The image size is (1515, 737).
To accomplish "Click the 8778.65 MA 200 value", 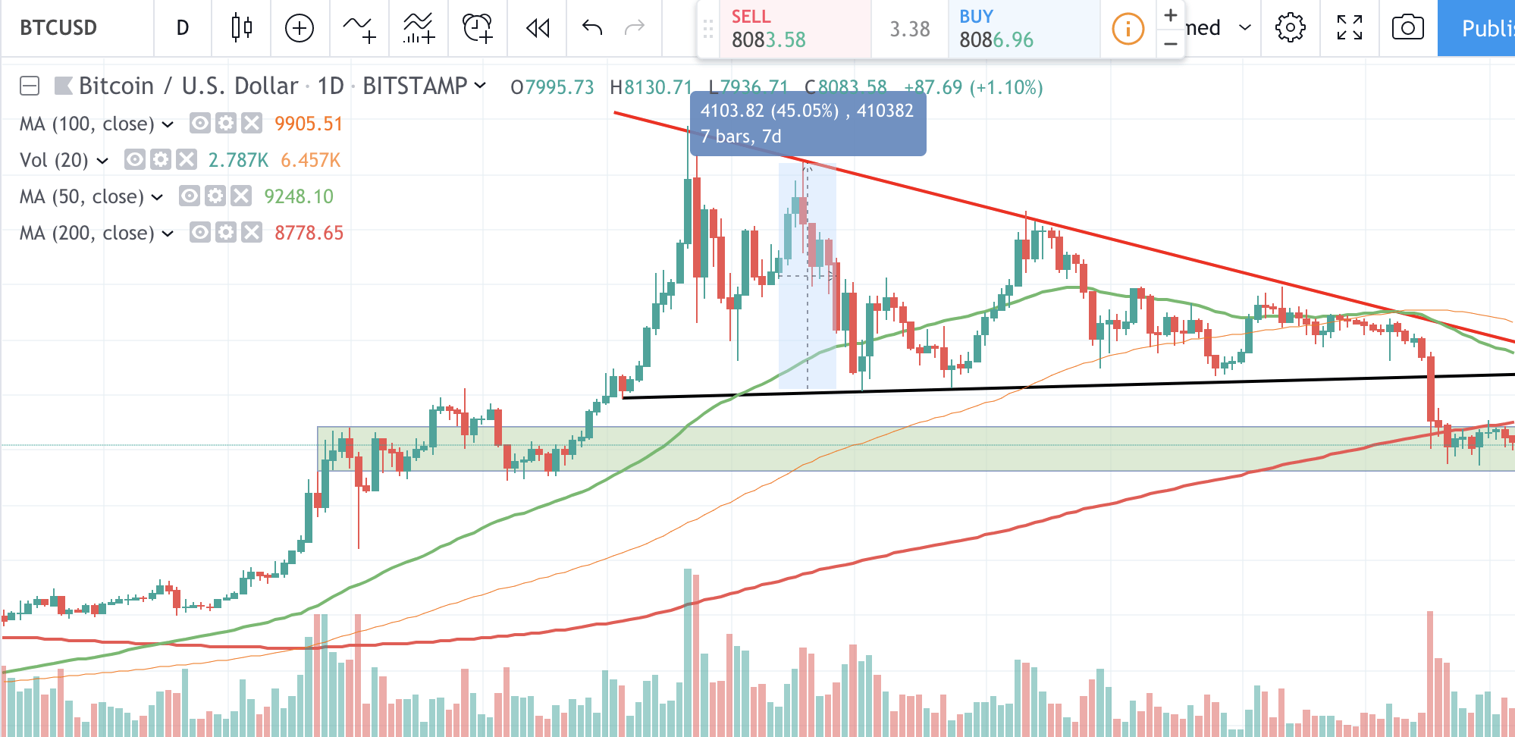I will click(x=309, y=233).
